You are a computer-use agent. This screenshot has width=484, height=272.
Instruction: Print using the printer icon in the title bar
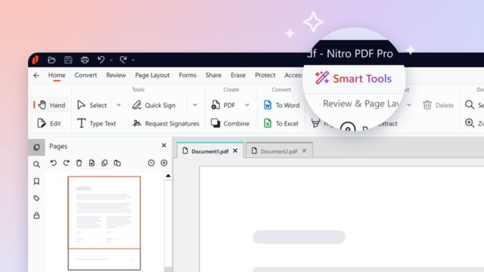85,60
